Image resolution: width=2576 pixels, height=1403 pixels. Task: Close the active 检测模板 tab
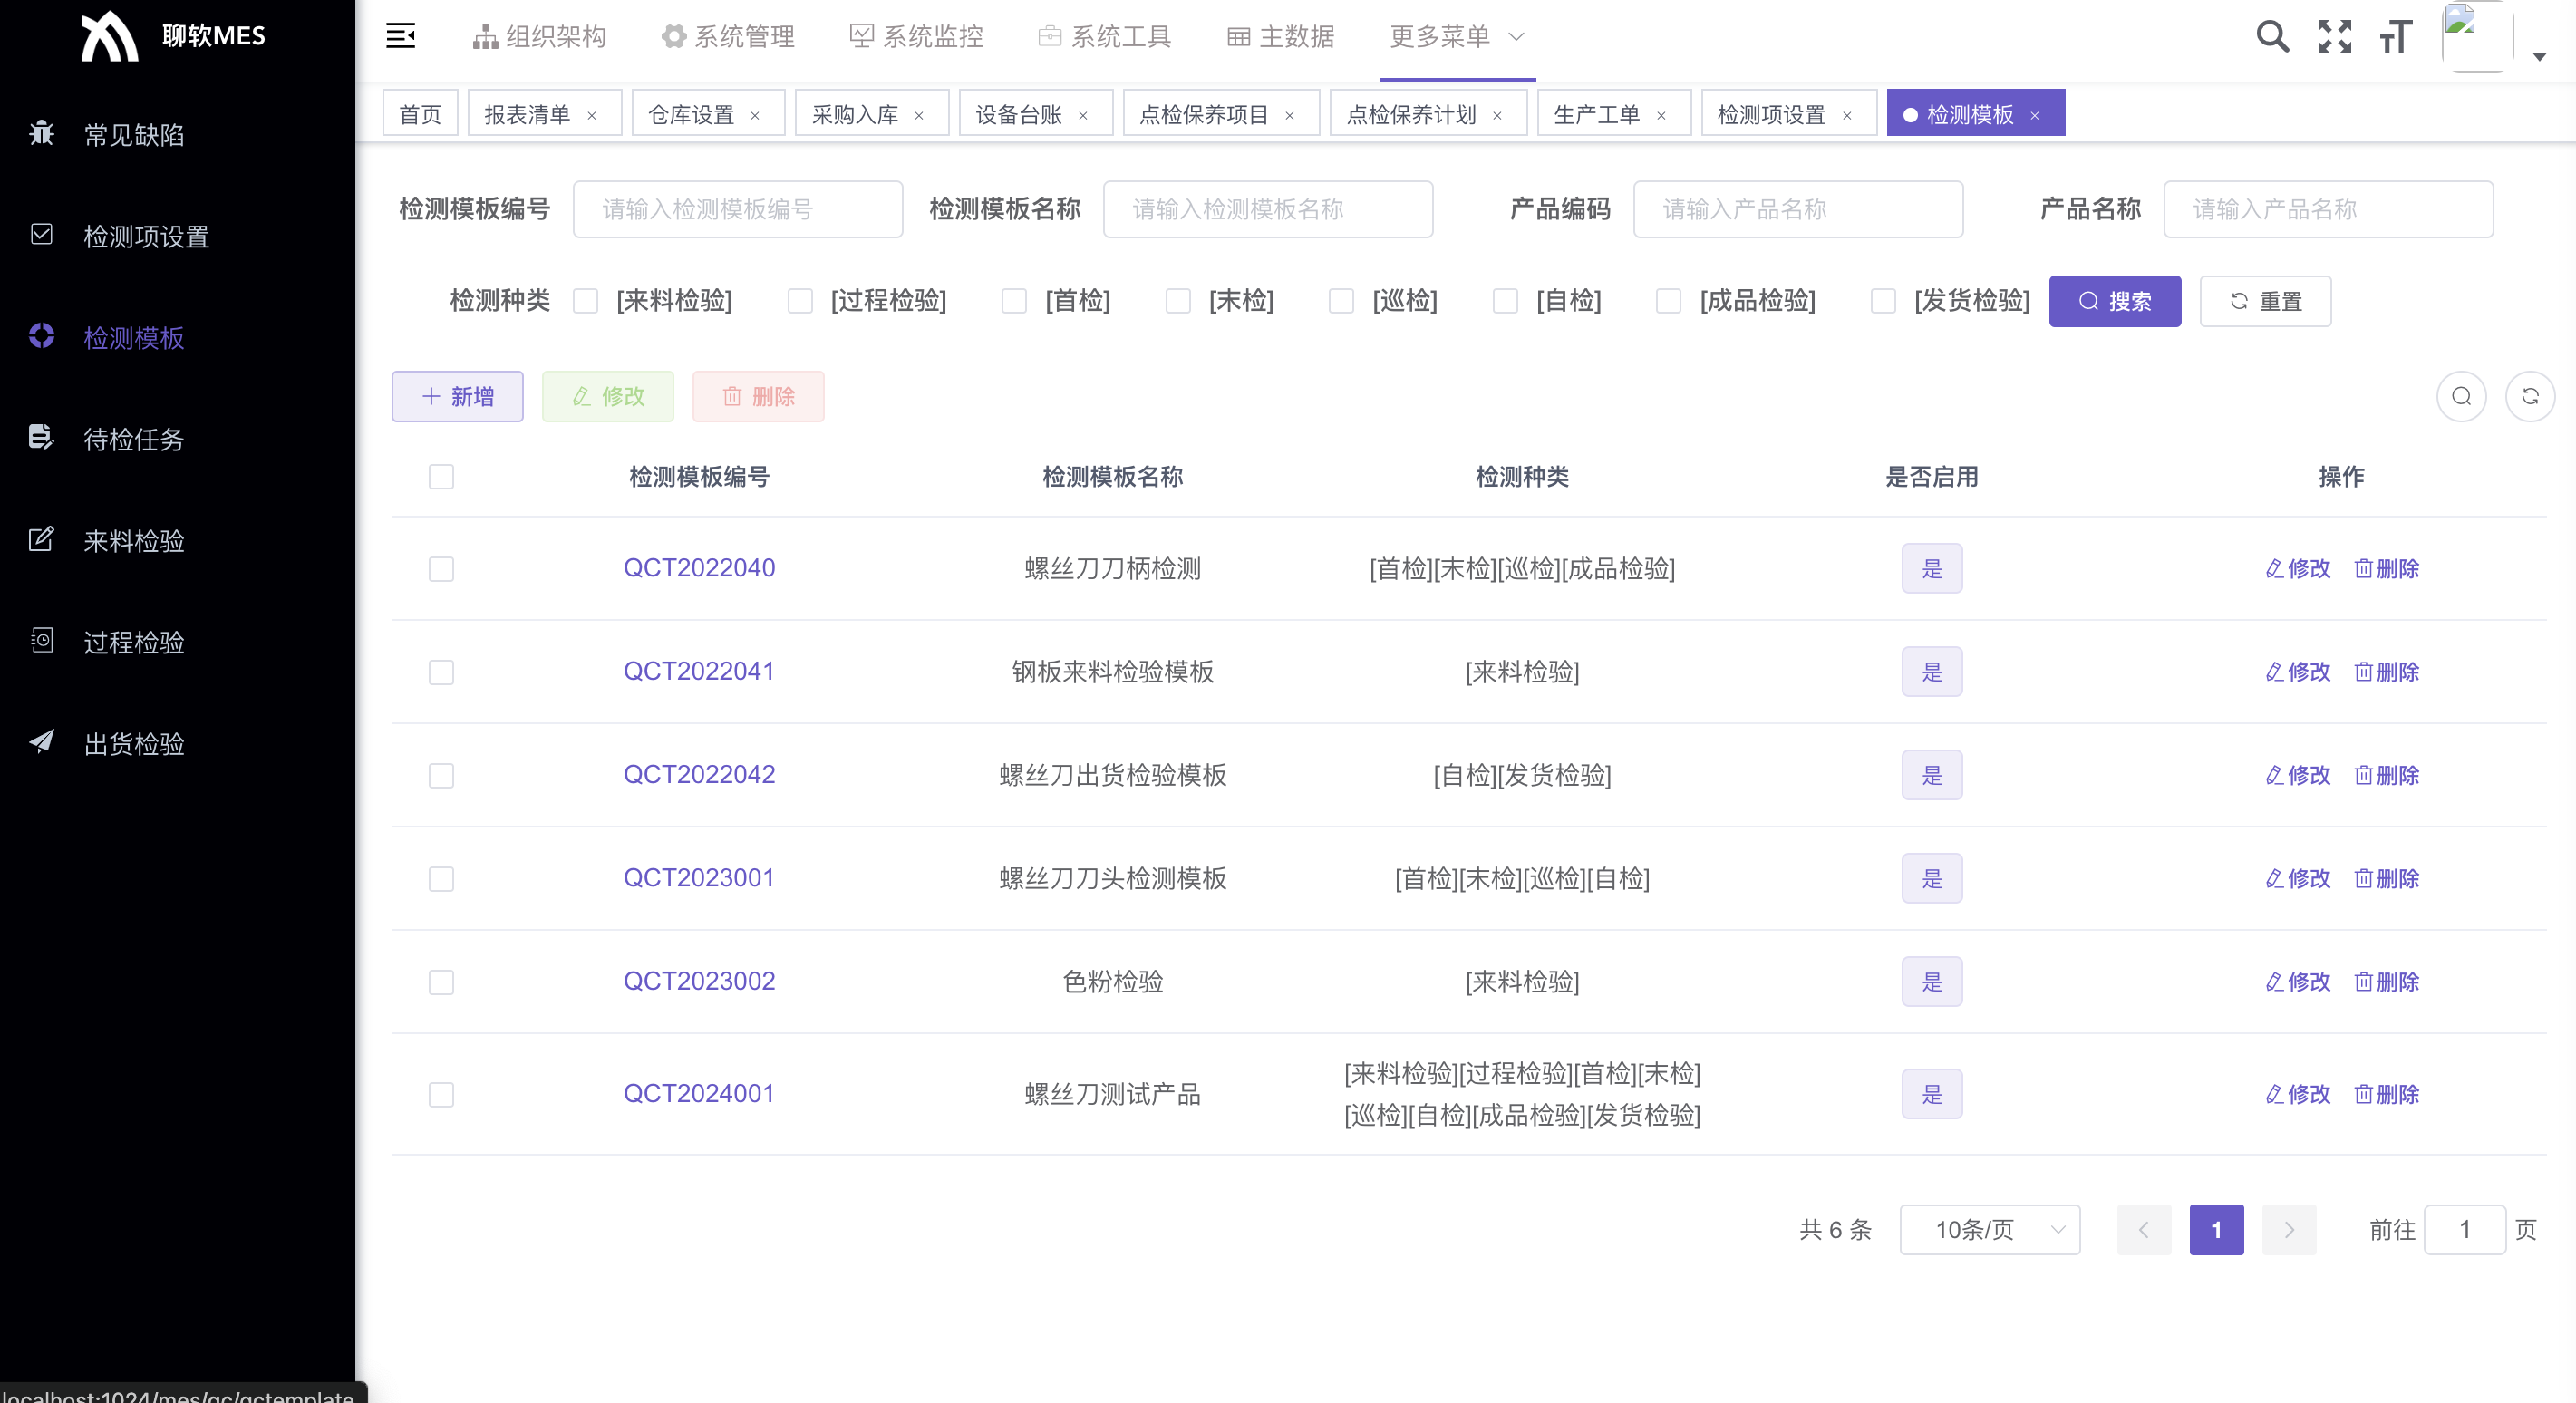point(2034,115)
